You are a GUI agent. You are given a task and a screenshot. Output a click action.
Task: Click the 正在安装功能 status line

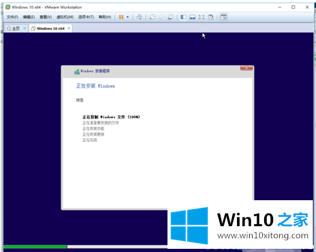point(94,128)
